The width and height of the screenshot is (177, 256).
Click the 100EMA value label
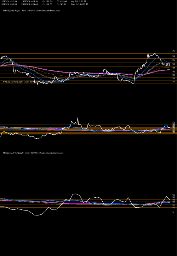[30, 1]
